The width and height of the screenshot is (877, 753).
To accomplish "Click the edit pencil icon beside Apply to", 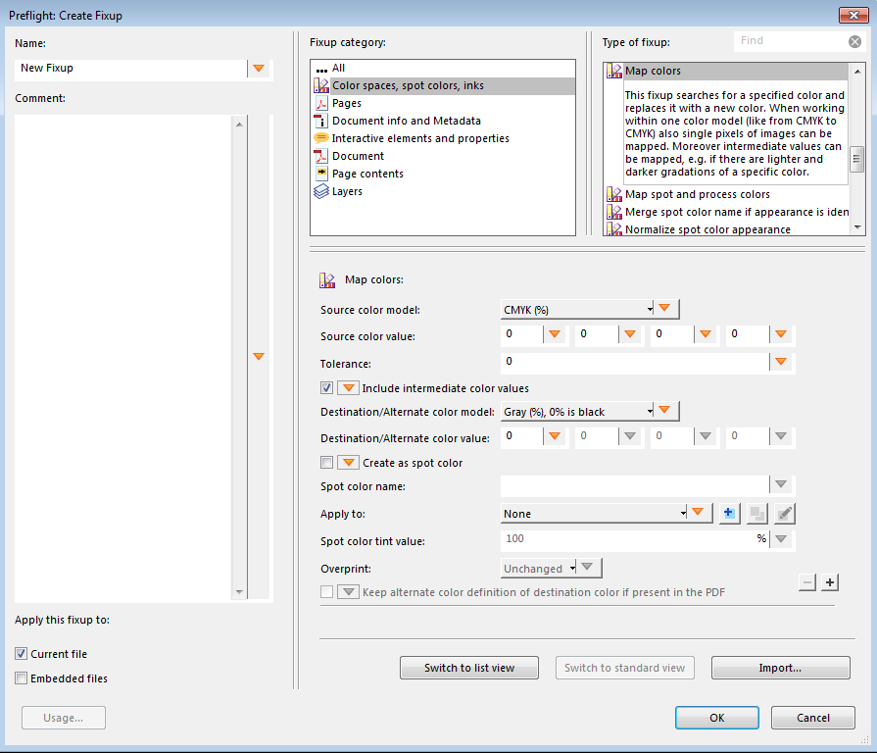I will (x=784, y=513).
